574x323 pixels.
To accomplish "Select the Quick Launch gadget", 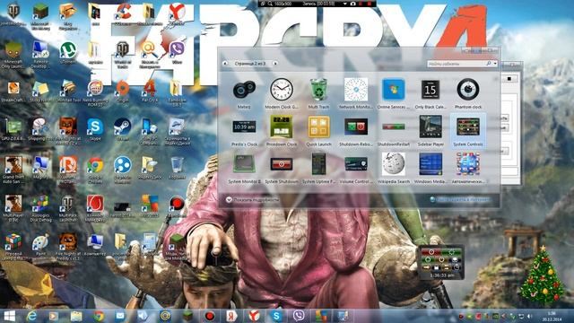I will tap(318, 131).
